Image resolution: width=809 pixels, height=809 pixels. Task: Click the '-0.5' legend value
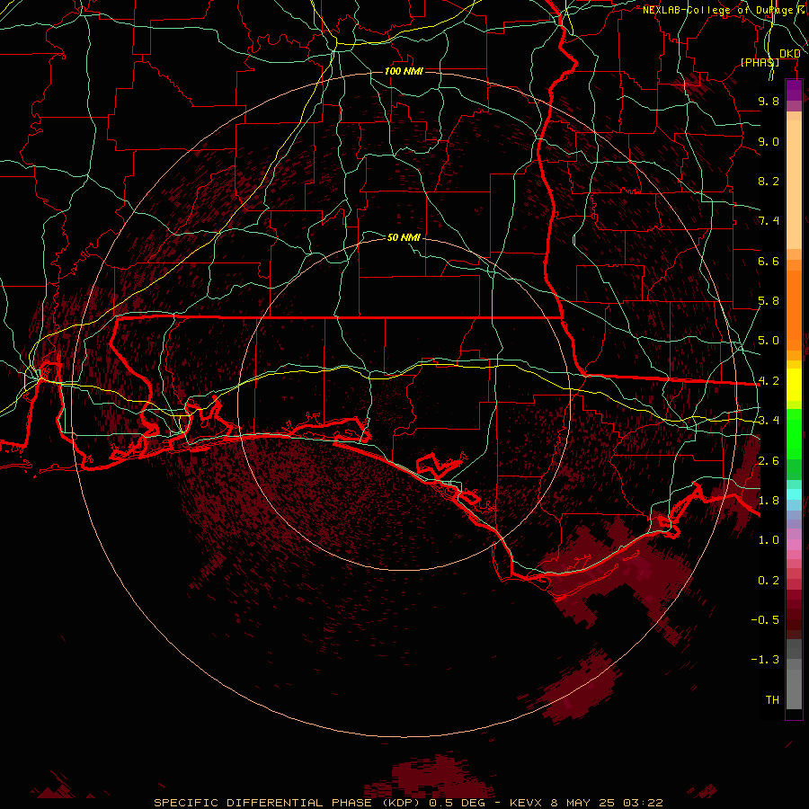tap(765, 620)
